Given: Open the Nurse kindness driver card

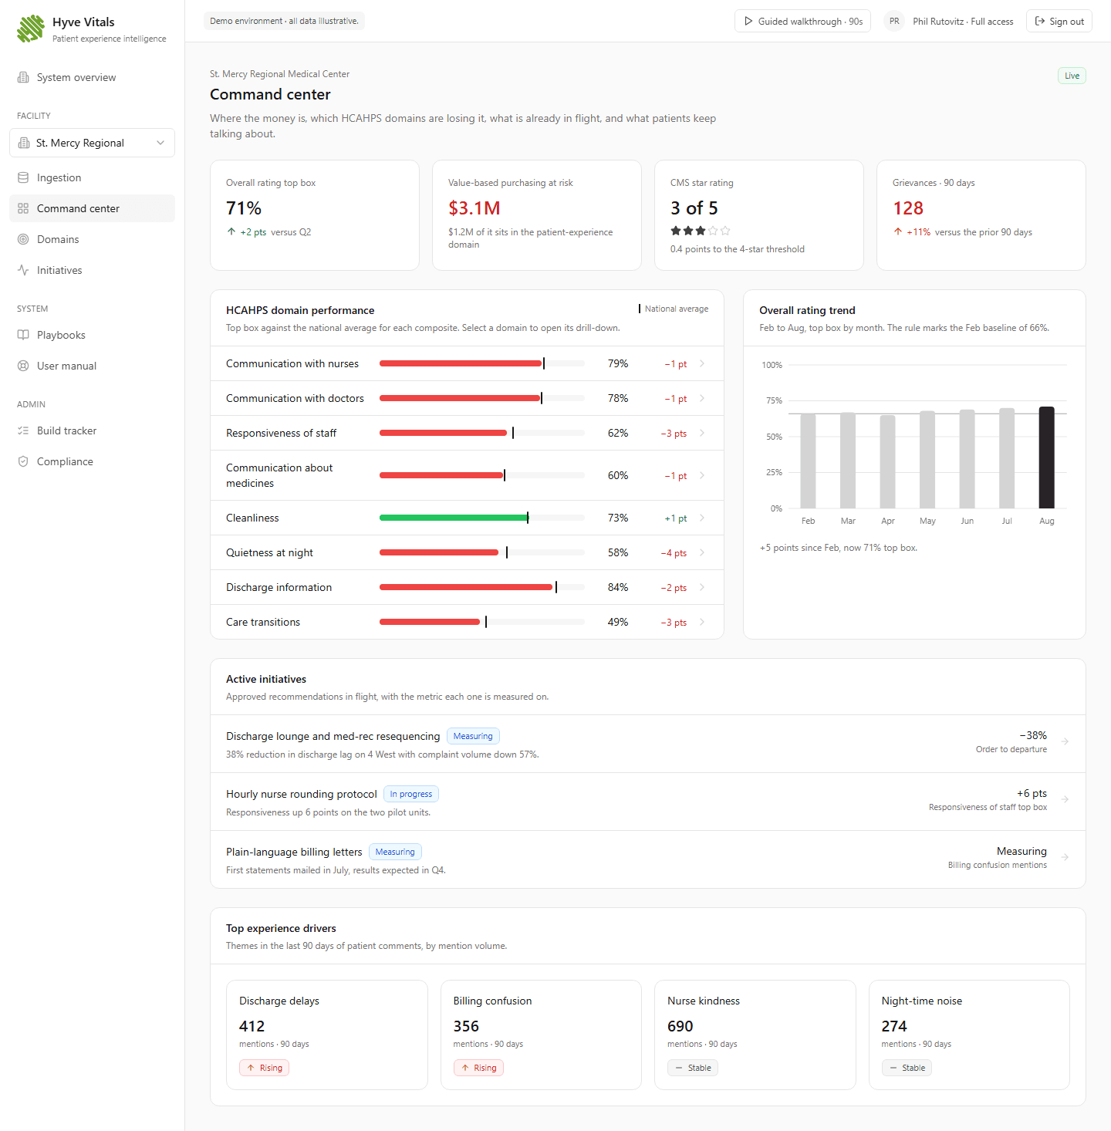Looking at the screenshot, I should click(x=755, y=1035).
